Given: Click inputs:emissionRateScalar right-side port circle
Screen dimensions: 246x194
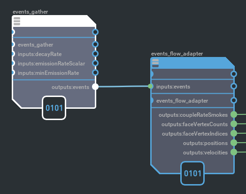Looking at the screenshot, I should click(x=95, y=63).
